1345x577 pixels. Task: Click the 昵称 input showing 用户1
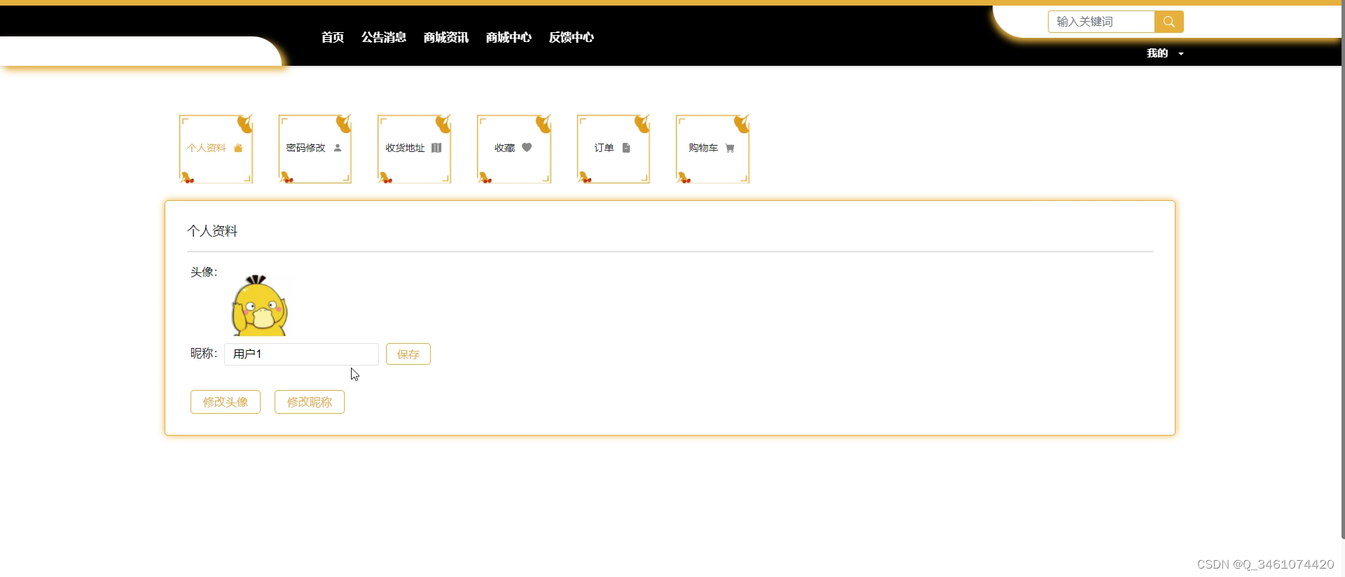click(301, 354)
